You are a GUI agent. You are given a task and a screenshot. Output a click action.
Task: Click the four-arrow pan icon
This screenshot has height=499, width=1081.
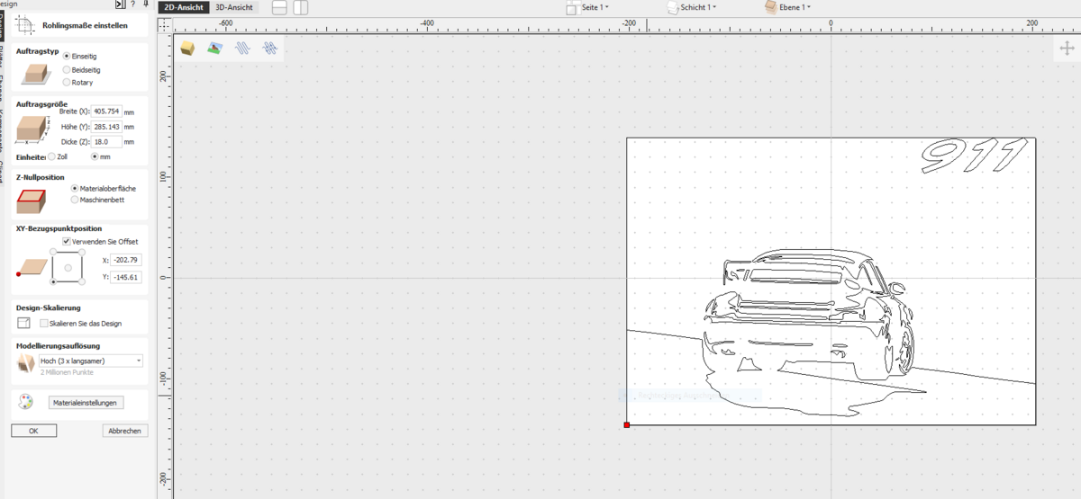1067,49
